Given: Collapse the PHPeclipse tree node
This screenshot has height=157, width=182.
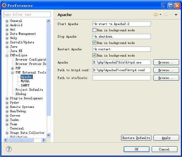Looking at the screenshot, I should pyautogui.click(x=7, y=55).
